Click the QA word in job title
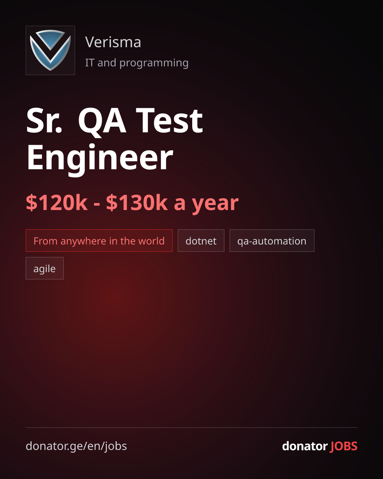 pyautogui.click(x=102, y=121)
